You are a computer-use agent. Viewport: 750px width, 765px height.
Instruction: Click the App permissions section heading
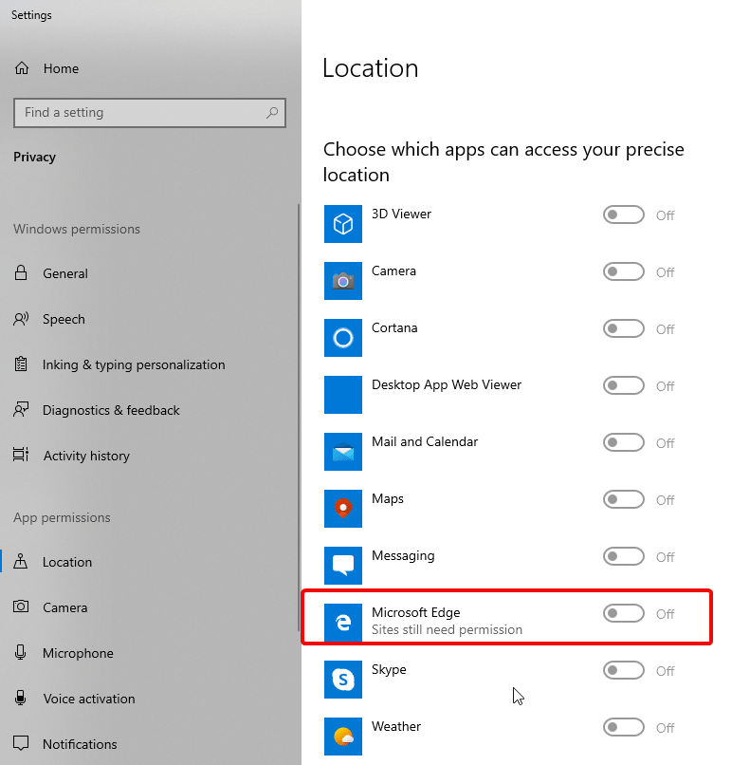pos(62,517)
